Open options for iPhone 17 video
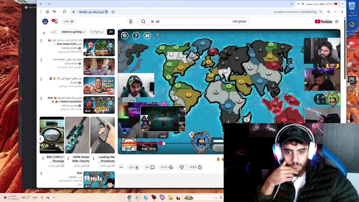The image size is (359, 202). [x=41, y=79]
